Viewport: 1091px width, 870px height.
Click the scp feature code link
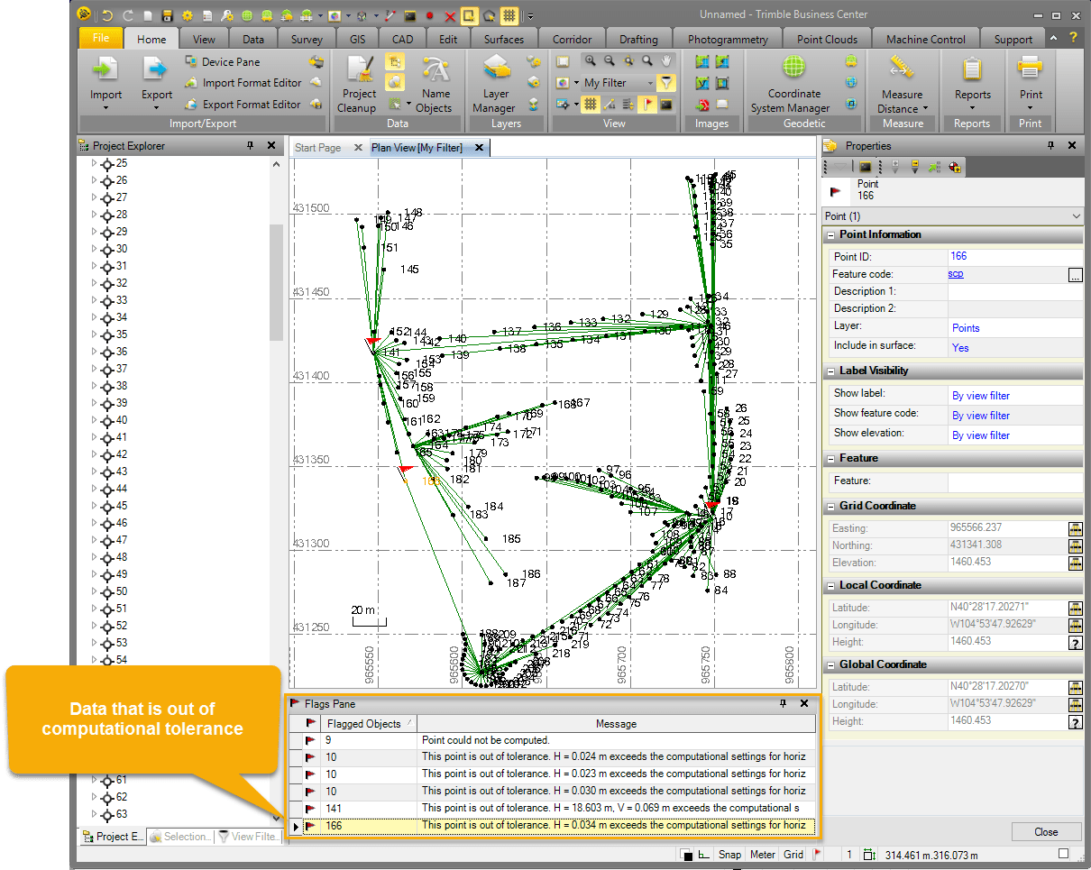(x=956, y=274)
